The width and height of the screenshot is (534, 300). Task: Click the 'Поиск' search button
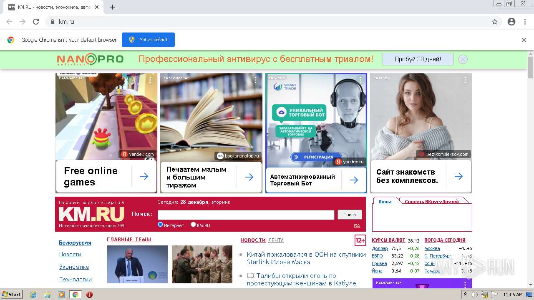[x=350, y=215]
